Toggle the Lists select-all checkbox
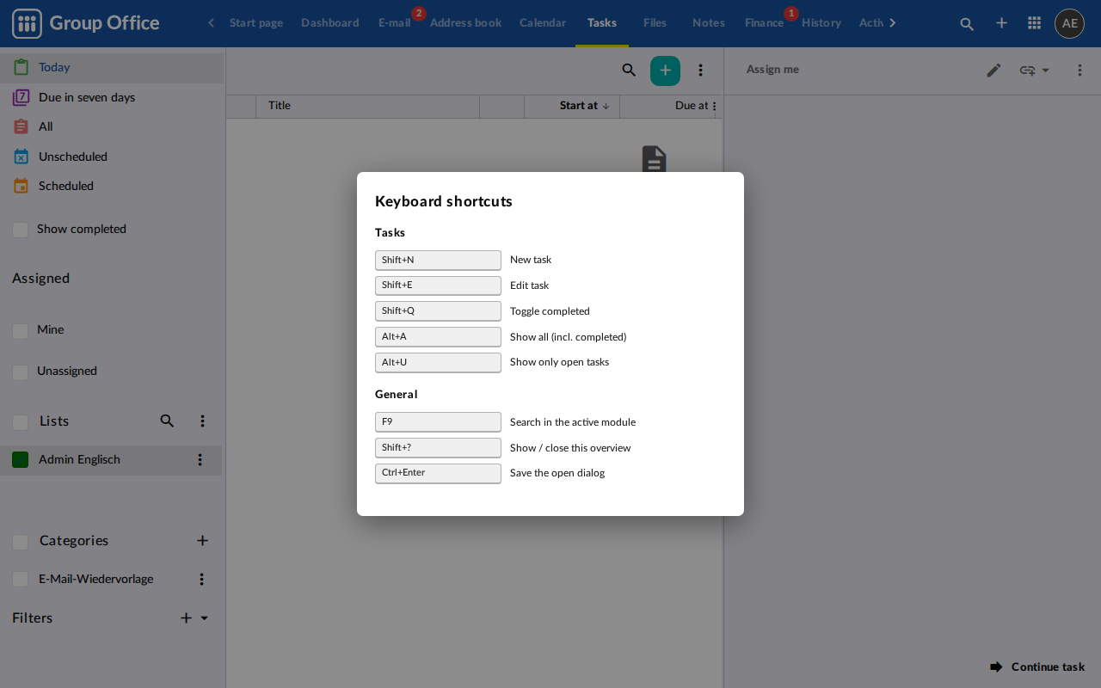Image resolution: width=1101 pixels, height=688 pixels. (x=21, y=422)
